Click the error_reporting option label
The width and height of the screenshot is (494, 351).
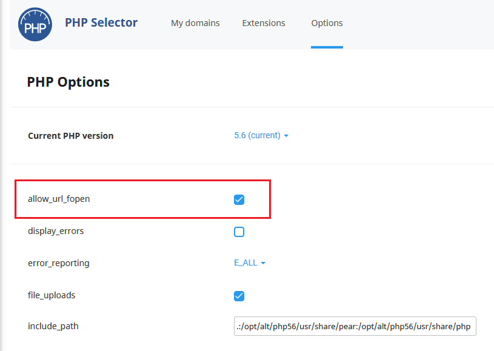pyautogui.click(x=59, y=264)
